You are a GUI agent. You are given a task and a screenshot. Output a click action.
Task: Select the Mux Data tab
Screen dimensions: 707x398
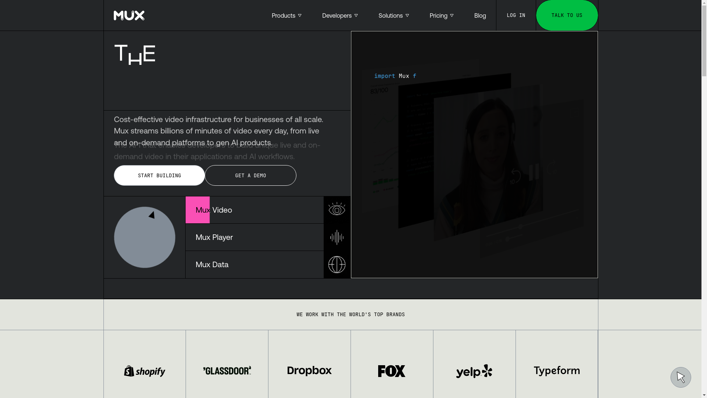coord(254,265)
